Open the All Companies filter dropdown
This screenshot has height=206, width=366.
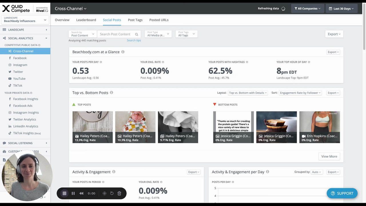pos(308,9)
